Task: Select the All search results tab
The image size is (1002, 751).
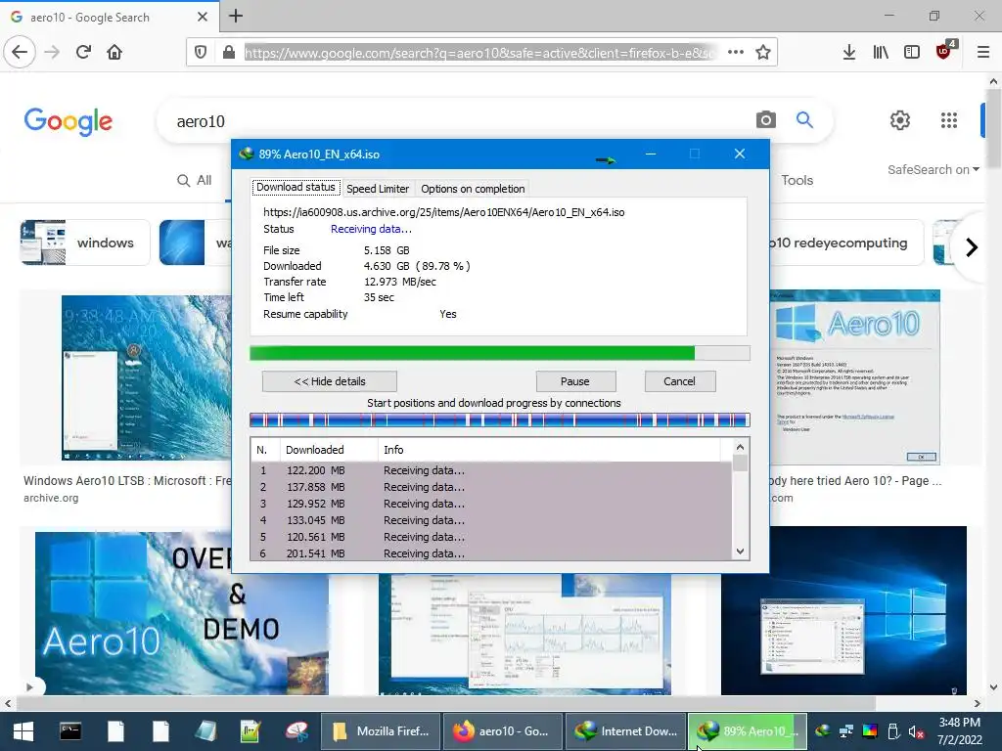Action: (195, 181)
